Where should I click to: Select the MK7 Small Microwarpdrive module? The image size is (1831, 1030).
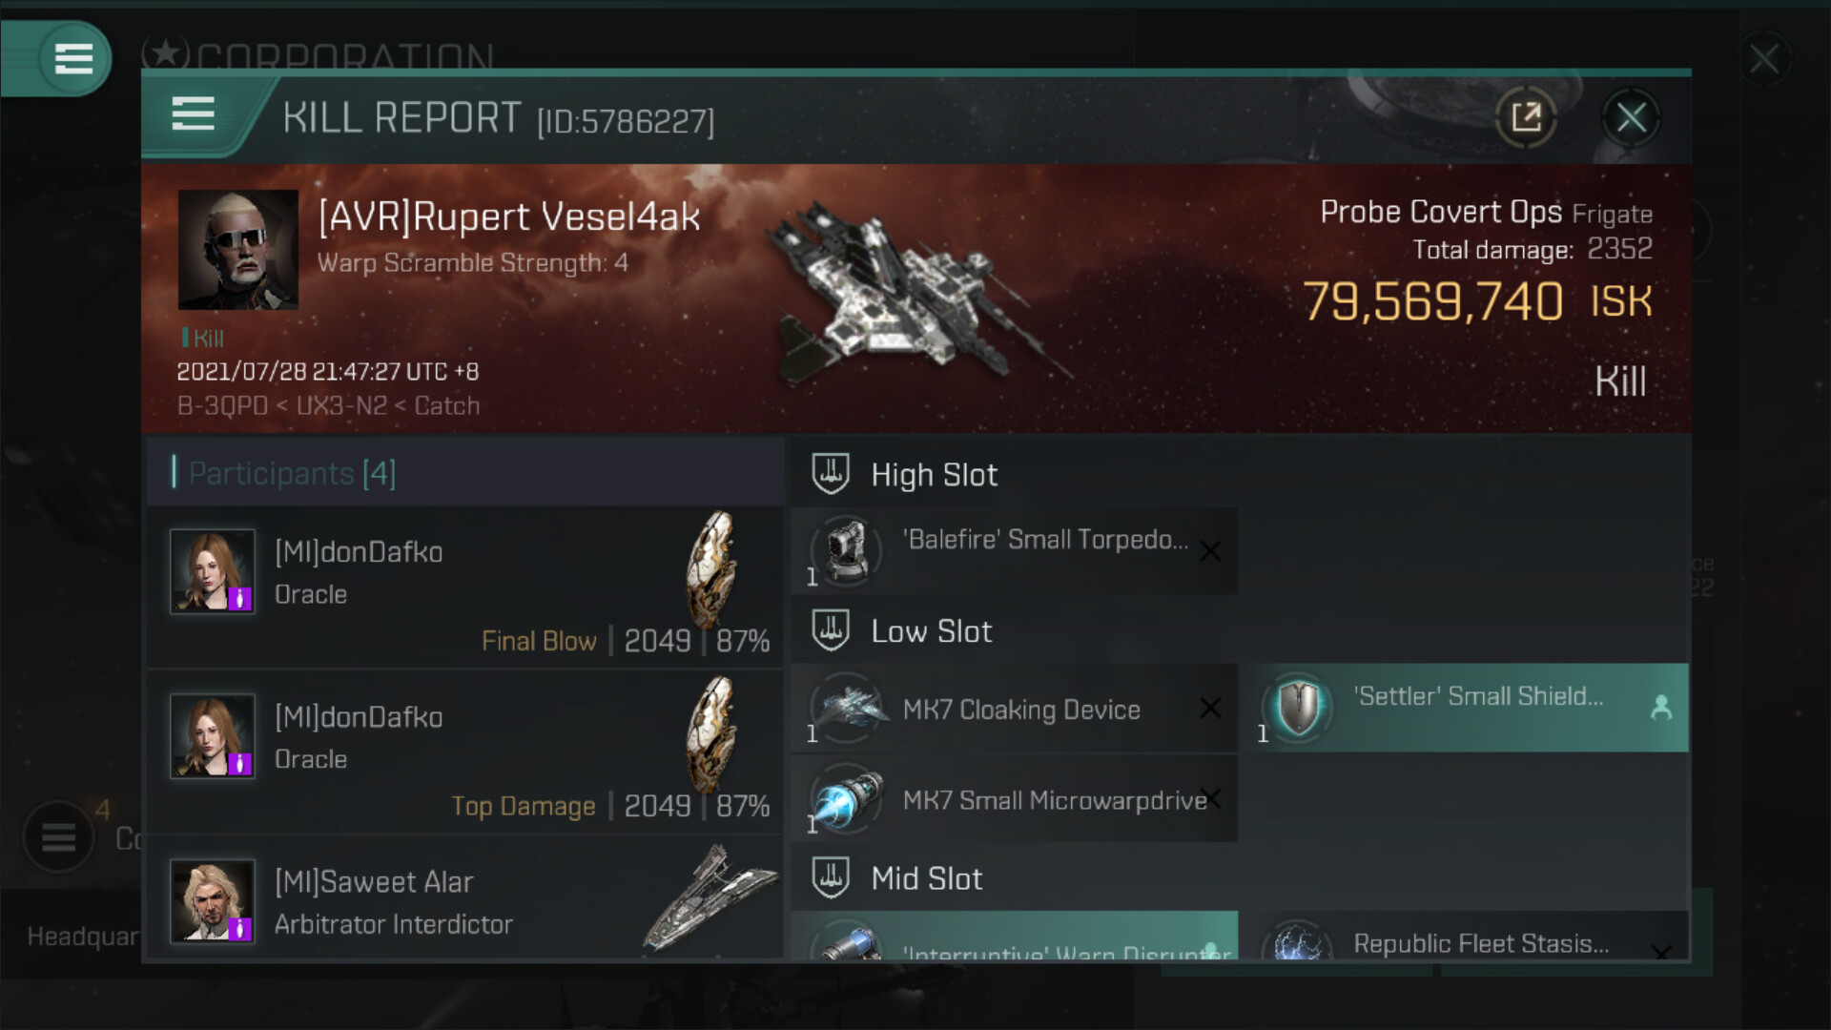coord(1015,799)
